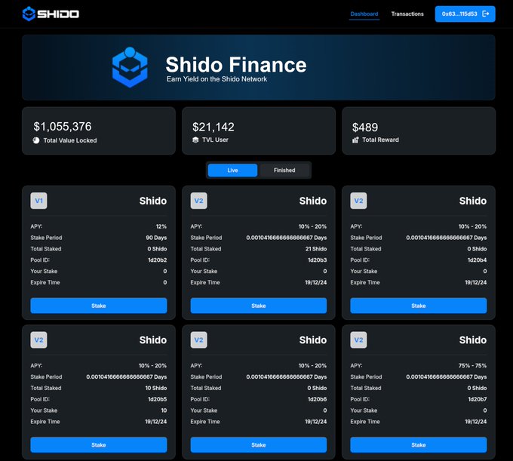Viewport: 513px width, 461px height.
Task: Click the TVL User label
Action: pos(215,140)
